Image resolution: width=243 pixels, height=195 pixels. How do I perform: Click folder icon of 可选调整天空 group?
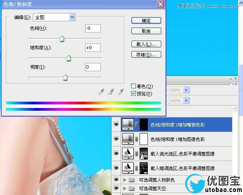coord(132,188)
